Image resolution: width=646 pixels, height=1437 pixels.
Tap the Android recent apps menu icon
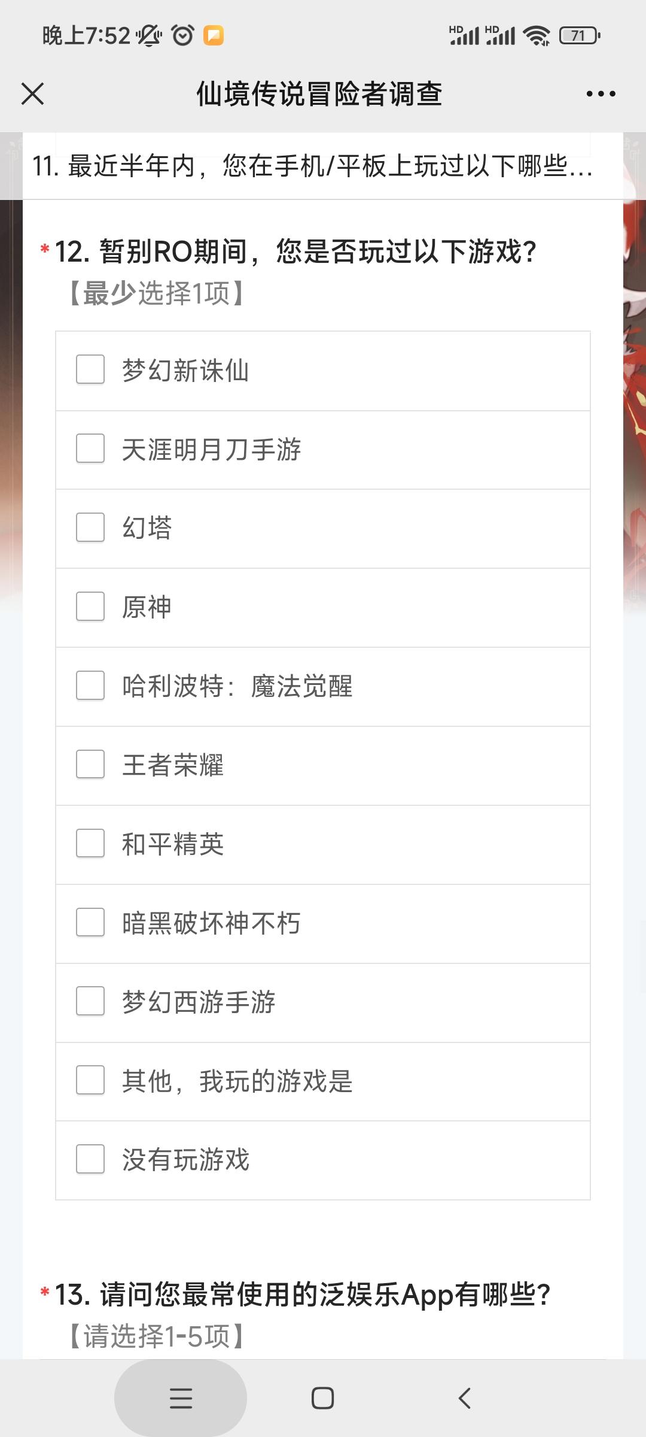click(181, 1398)
